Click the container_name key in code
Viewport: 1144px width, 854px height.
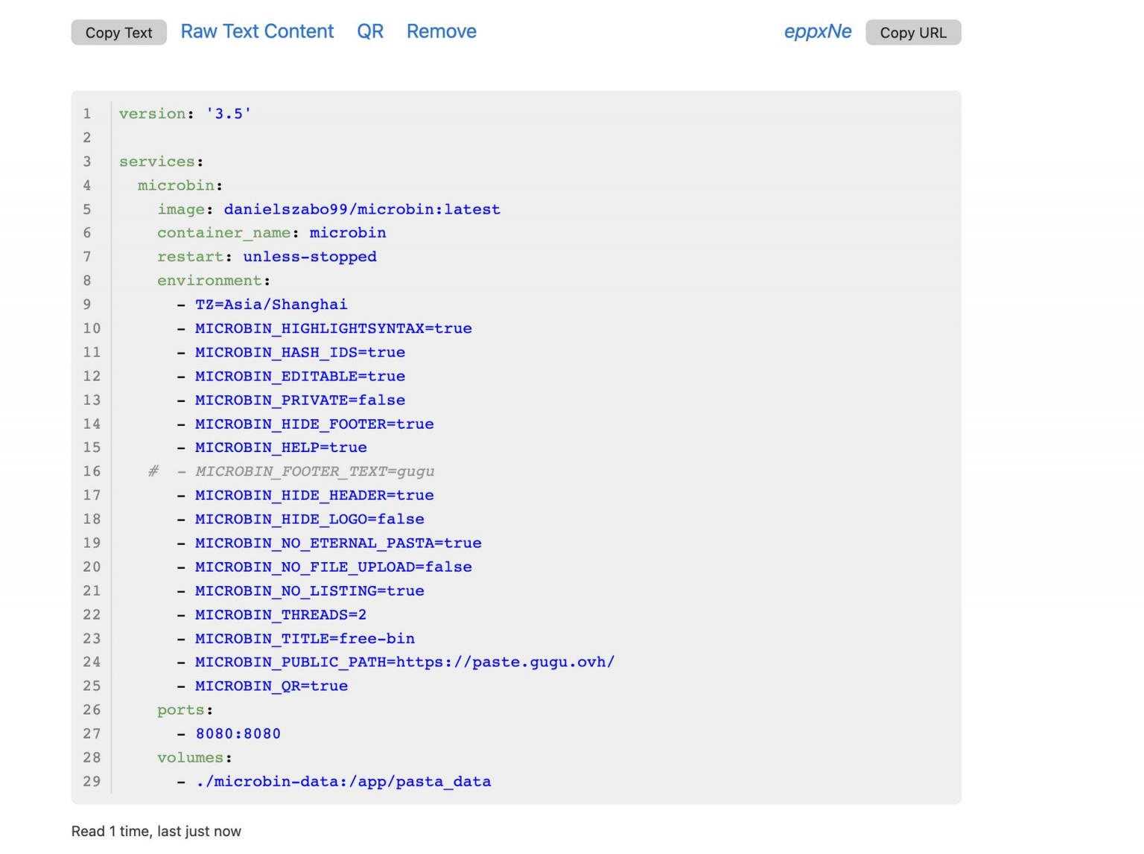[x=223, y=233]
